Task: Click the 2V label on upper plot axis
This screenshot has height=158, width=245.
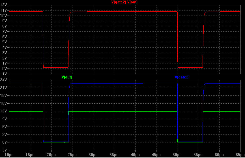Action: point(5,58)
